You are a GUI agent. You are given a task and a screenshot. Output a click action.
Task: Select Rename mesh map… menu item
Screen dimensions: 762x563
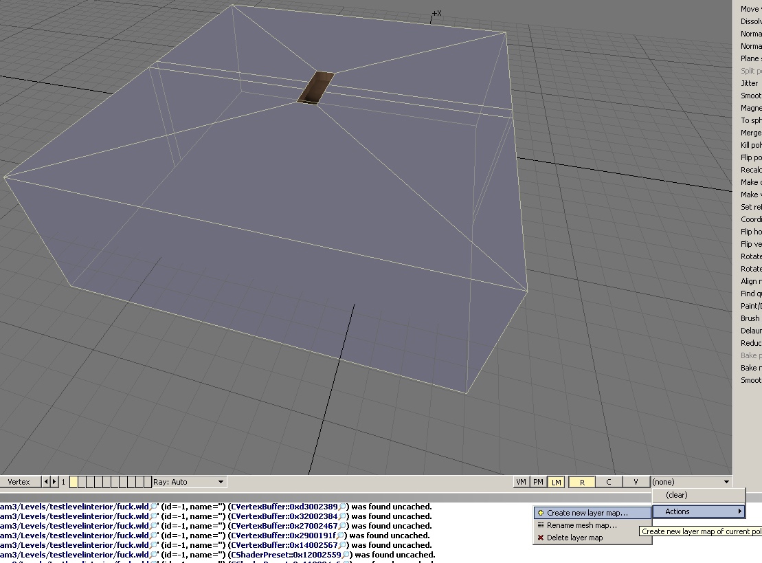pyautogui.click(x=592, y=525)
